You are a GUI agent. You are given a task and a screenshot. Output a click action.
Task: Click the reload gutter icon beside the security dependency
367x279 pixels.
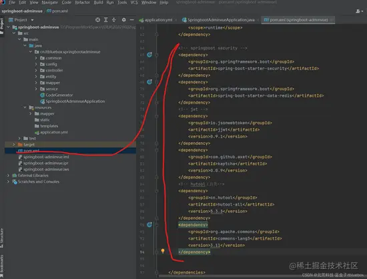coord(149,55)
